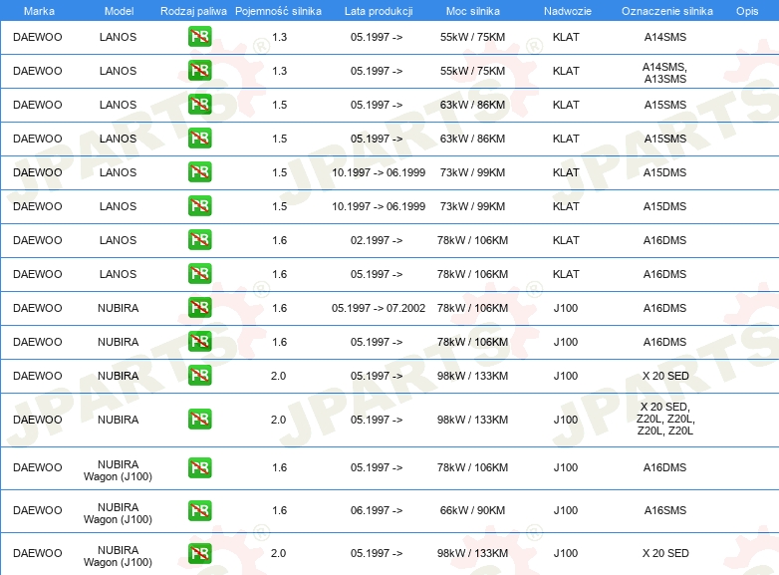This screenshot has width=779, height=575.
Task: Click the Nadwozie column header
Action: 568,11
